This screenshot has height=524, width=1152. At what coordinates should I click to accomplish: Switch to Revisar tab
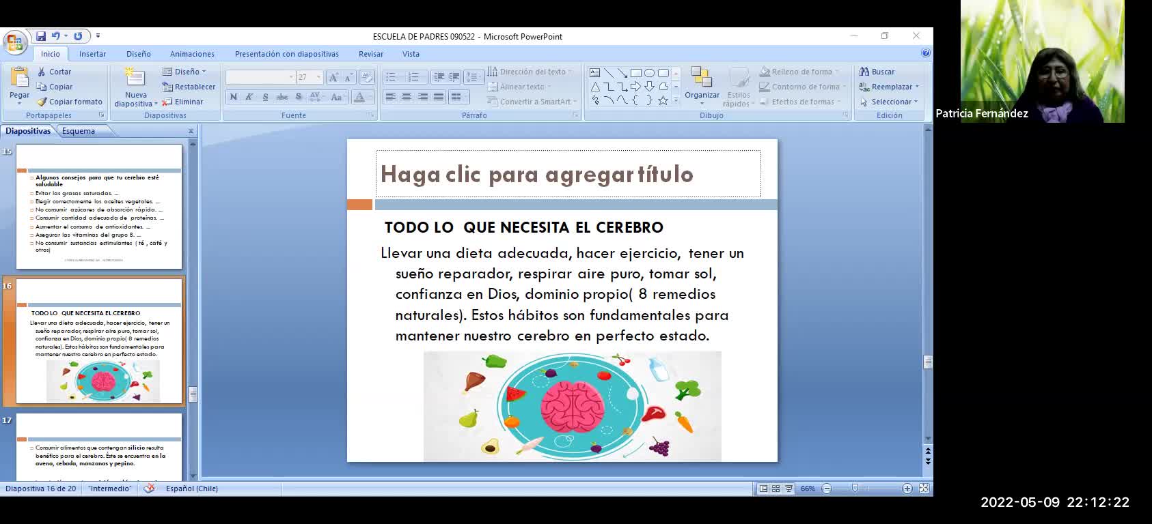[x=371, y=54]
